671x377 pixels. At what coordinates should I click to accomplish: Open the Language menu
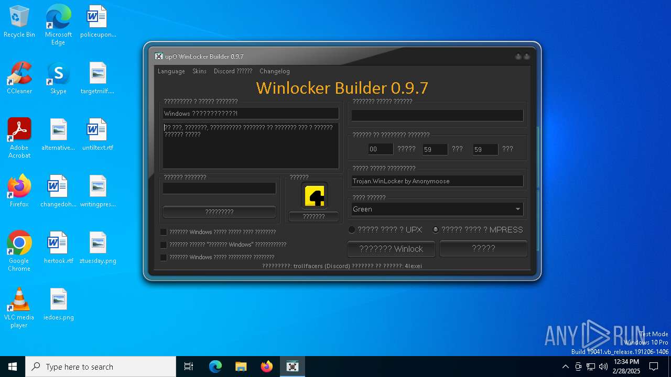(171, 71)
